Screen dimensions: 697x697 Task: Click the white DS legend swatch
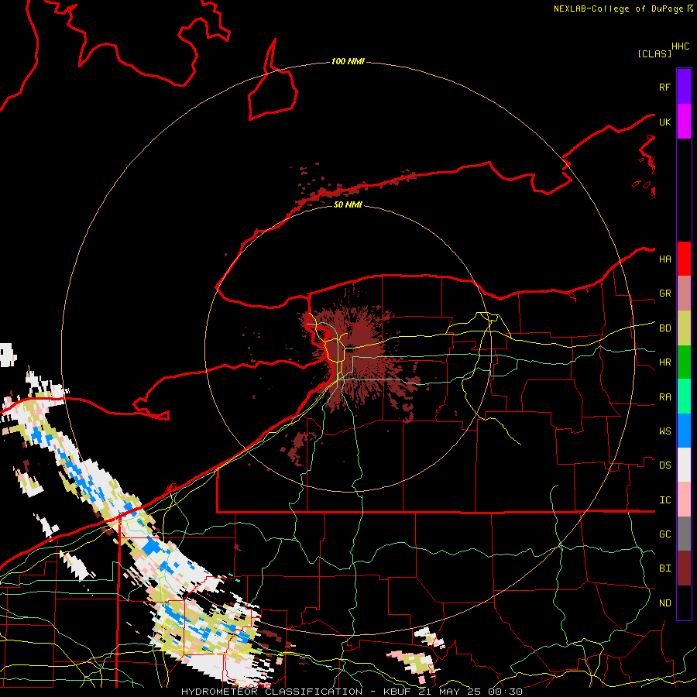(684, 465)
